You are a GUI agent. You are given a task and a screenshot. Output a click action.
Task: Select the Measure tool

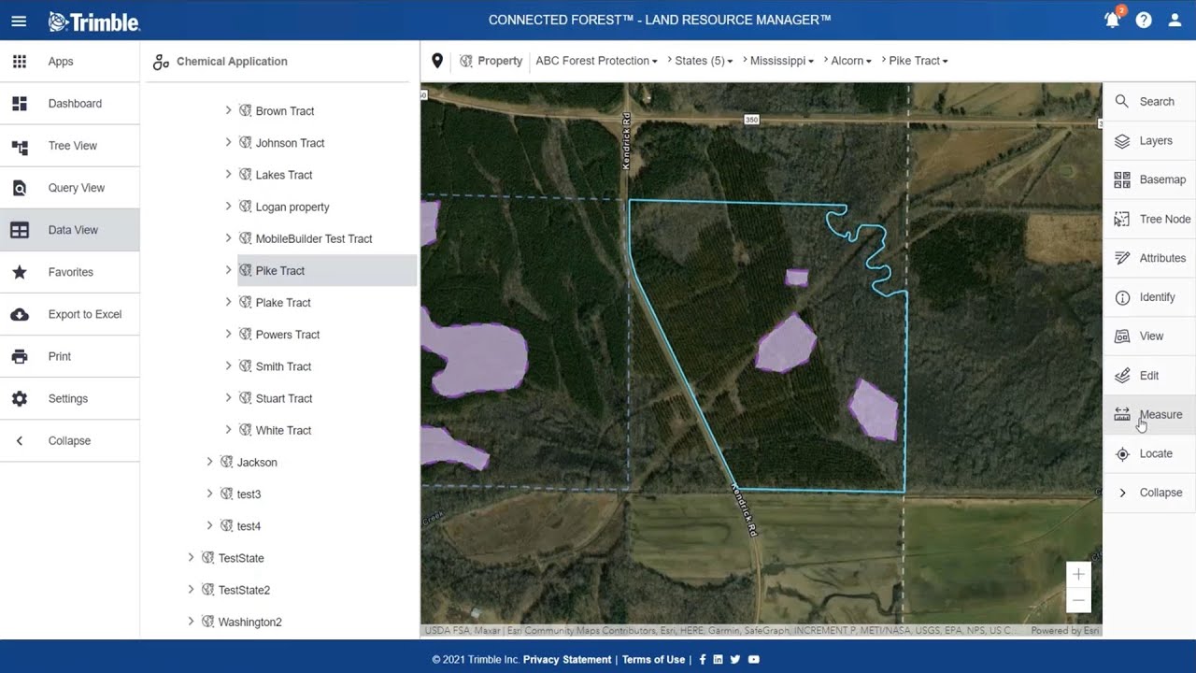click(1149, 414)
